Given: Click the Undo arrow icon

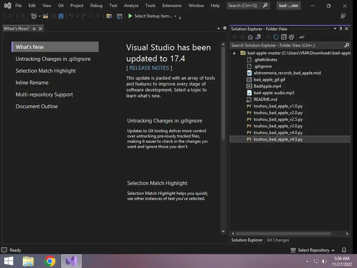Looking at the screenshot, I should click(71, 16).
